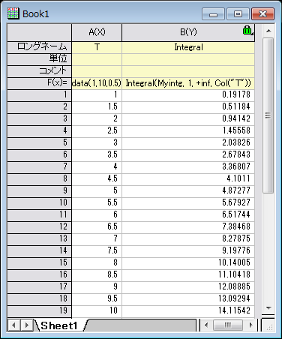Click the empty unit cell under column B

coord(188,59)
